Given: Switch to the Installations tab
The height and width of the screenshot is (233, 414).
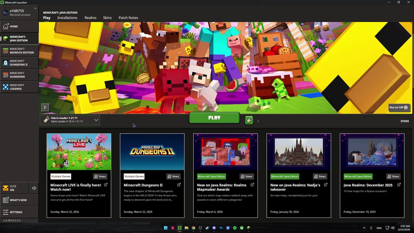Looking at the screenshot, I should [67, 18].
